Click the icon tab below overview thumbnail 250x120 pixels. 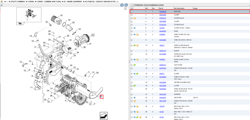20,23
